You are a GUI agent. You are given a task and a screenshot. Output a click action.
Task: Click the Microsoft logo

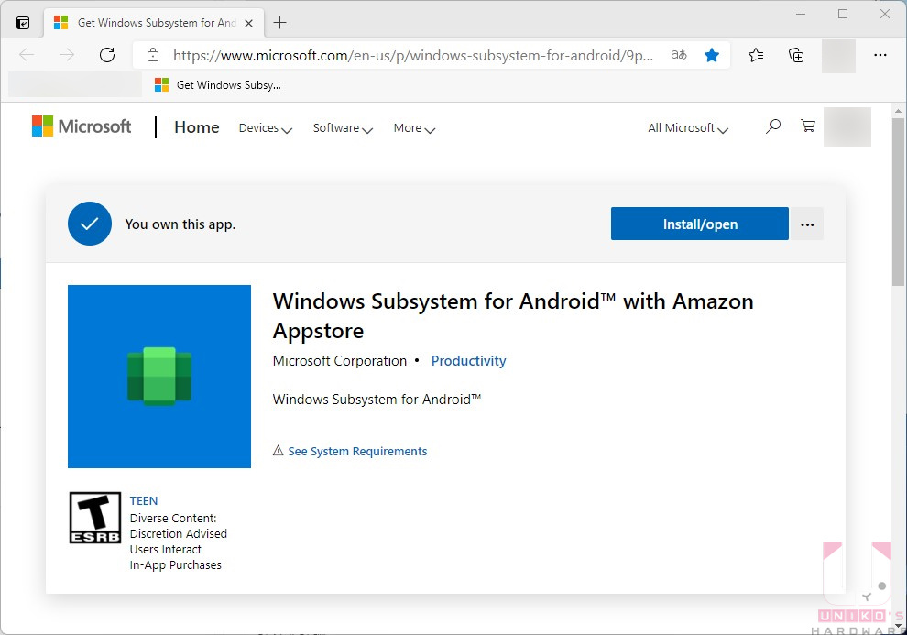click(82, 126)
